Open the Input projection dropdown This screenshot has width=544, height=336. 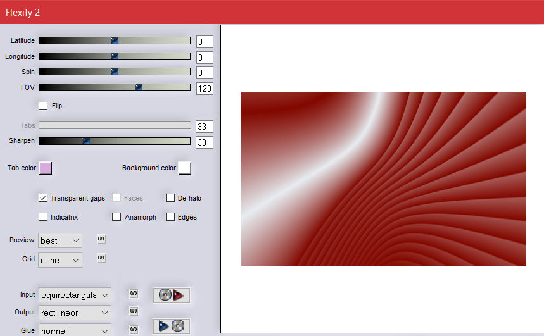(75, 295)
